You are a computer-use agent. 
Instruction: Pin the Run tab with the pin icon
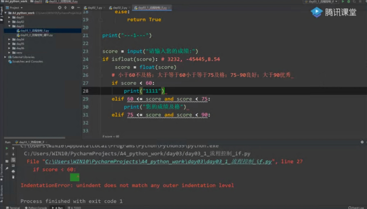[x=7, y=168]
